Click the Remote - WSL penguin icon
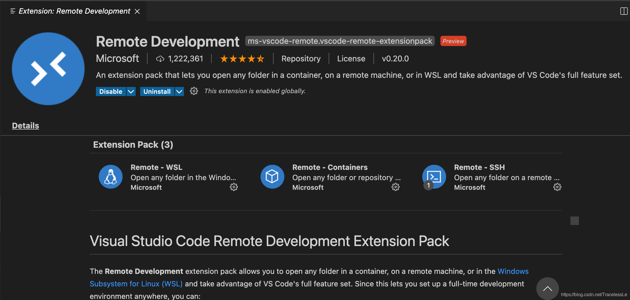Image resolution: width=630 pixels, height=300 pixels. click(111, 177)
